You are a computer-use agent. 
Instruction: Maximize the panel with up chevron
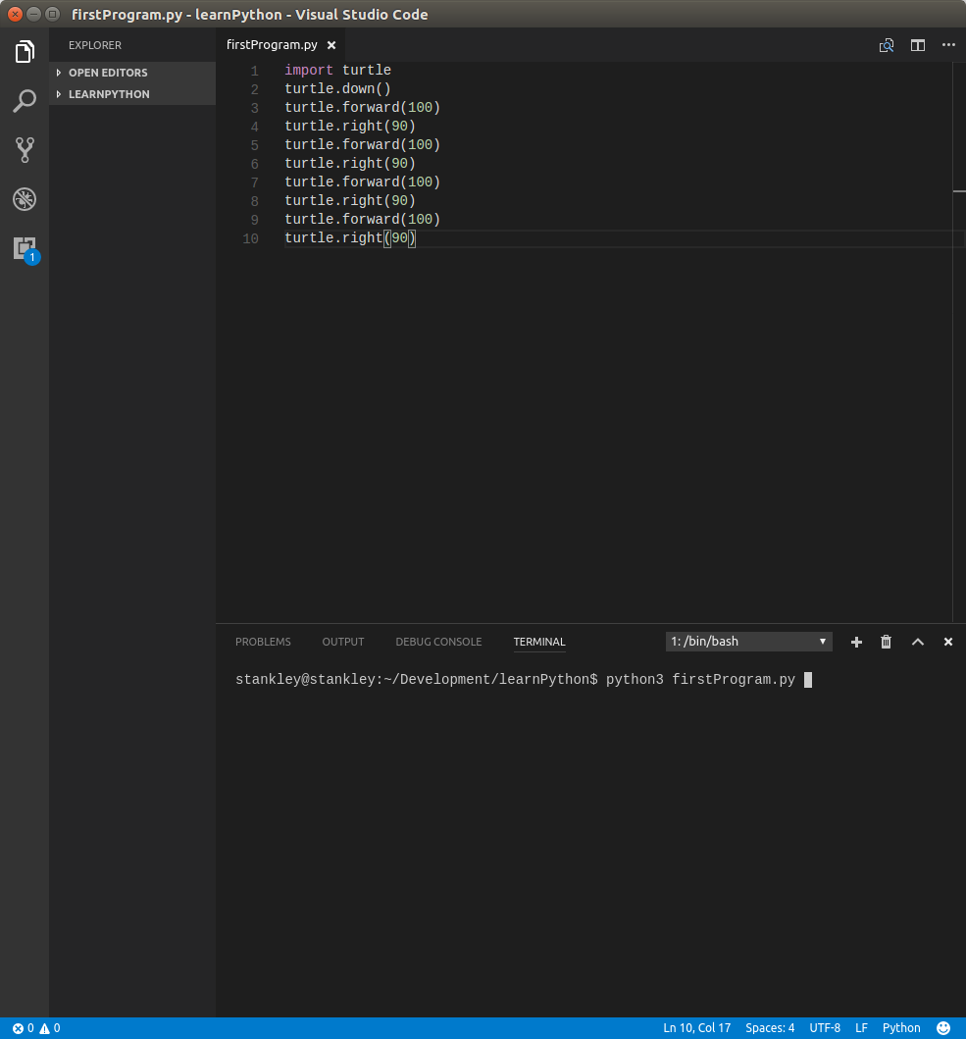coord(918,642)
